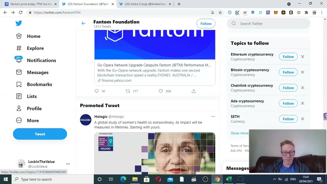Follow Ada cryptocurrency topic
Screen dimensions: 327x184
pyautogui.click(x=288, y=103)
